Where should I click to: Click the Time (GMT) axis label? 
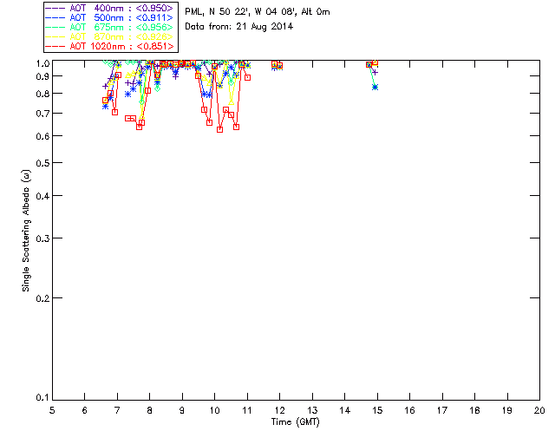click(x=295, y=422)
